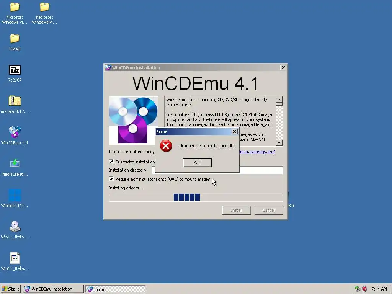Click the scroll up arrow of the description box
392x294 pixels.
[x=279, y=100]
